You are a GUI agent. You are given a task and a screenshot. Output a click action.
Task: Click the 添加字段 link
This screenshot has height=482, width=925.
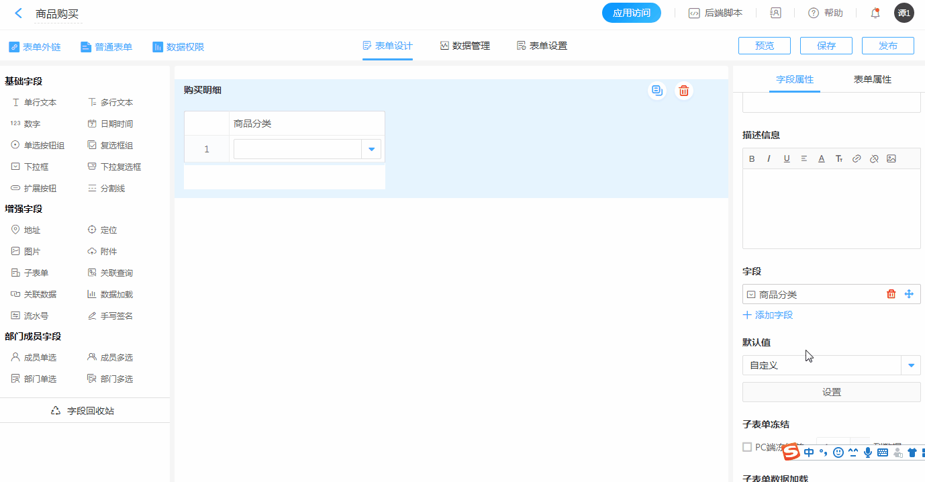768,315
